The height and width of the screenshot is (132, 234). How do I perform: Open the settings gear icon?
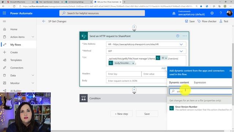(212, 13)
